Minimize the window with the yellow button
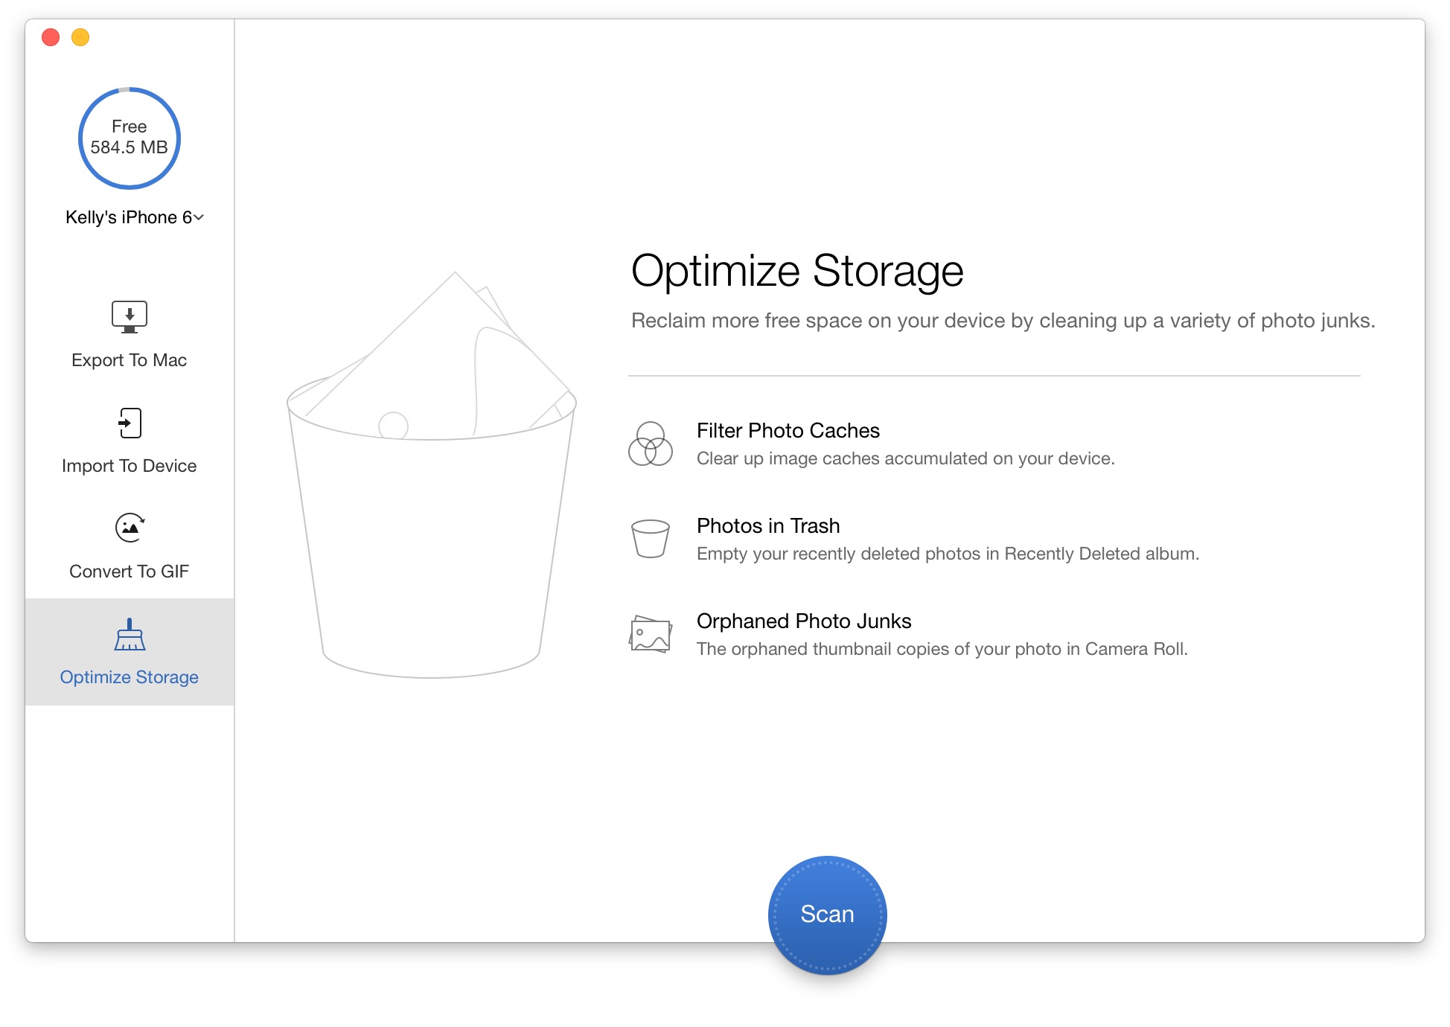 [80, 37]
